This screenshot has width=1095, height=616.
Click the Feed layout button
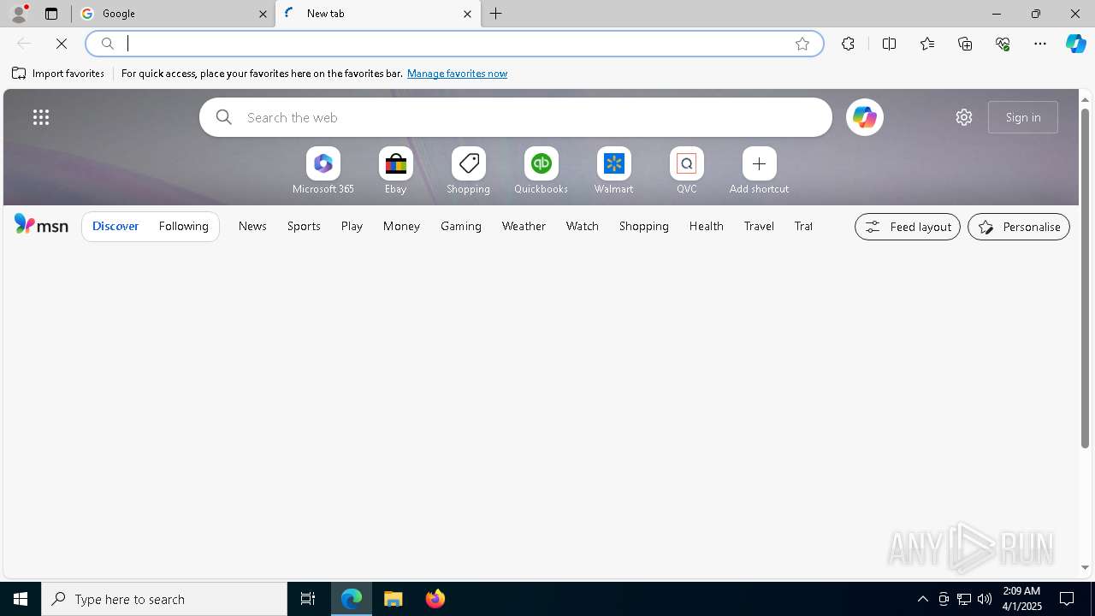(x=908, y=227)
